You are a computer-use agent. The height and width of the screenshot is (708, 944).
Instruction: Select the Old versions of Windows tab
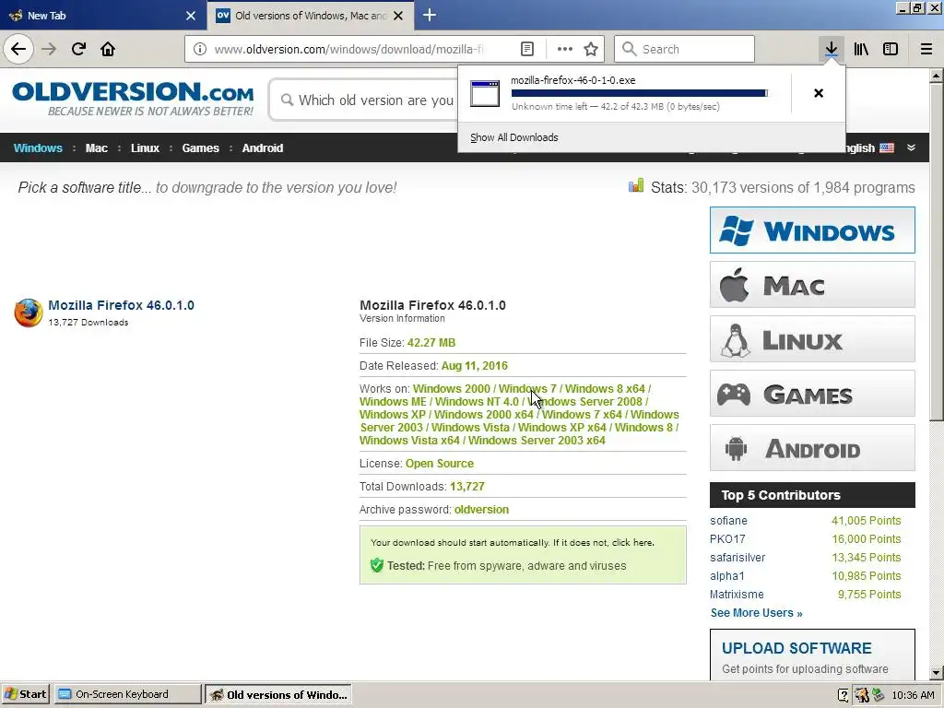310,16
